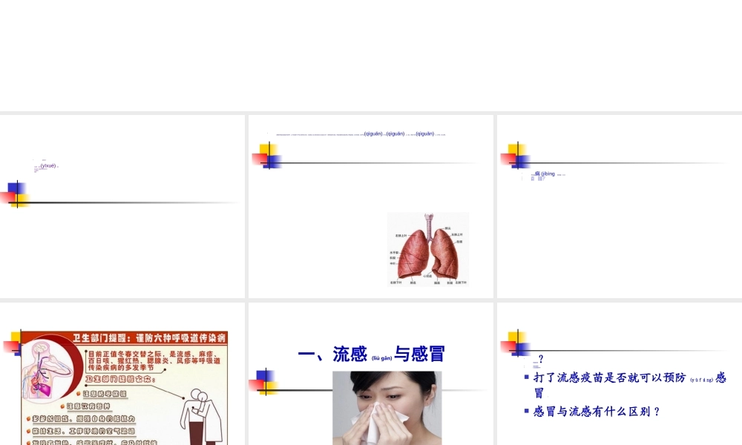Select the blue square ornament on slide three

tap(519, 161)
